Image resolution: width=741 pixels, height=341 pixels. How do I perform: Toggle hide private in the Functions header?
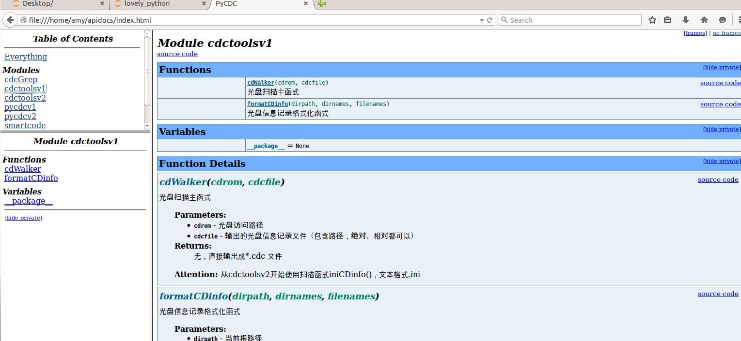click(x=721, y=67)
